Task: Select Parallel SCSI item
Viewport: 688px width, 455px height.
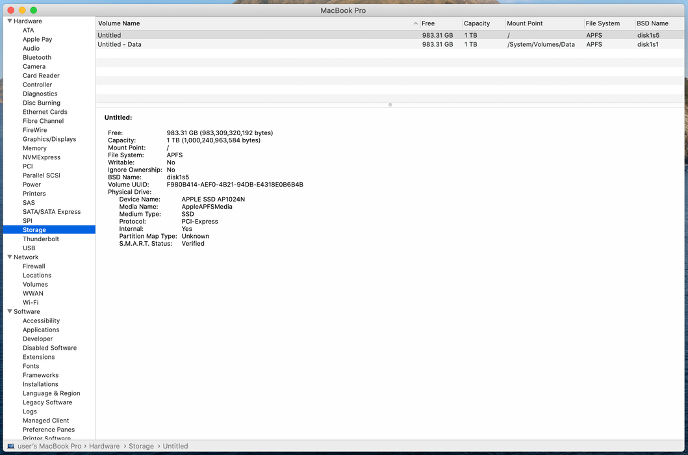Action: click(42, 175)
